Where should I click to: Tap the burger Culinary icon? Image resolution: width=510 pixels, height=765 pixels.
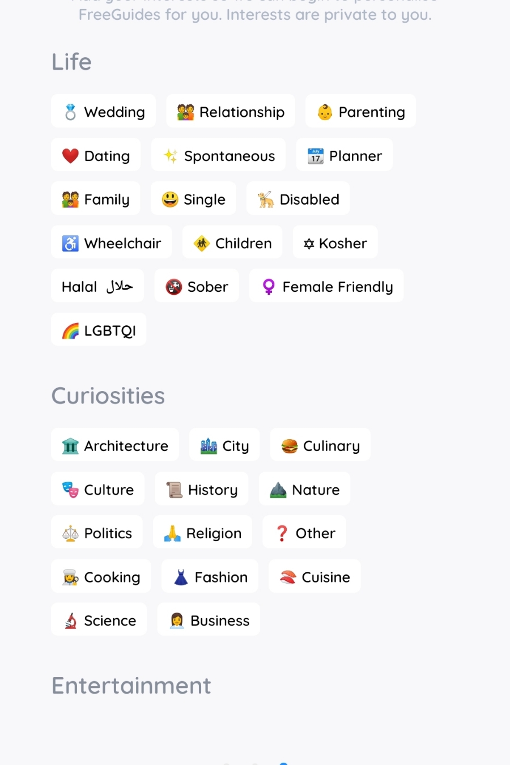(x=290, y=446)
